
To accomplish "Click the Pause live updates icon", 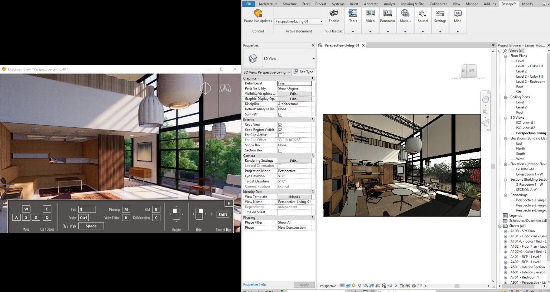I will click(x=258, y=14).
